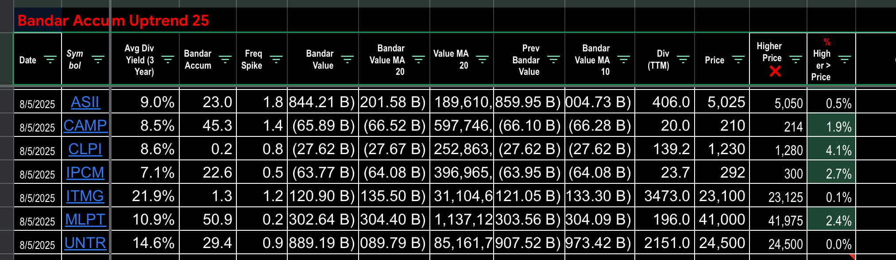896x260 pixels.
Task: Open the CAMP symbol link
Action: [x=85, y=126]
